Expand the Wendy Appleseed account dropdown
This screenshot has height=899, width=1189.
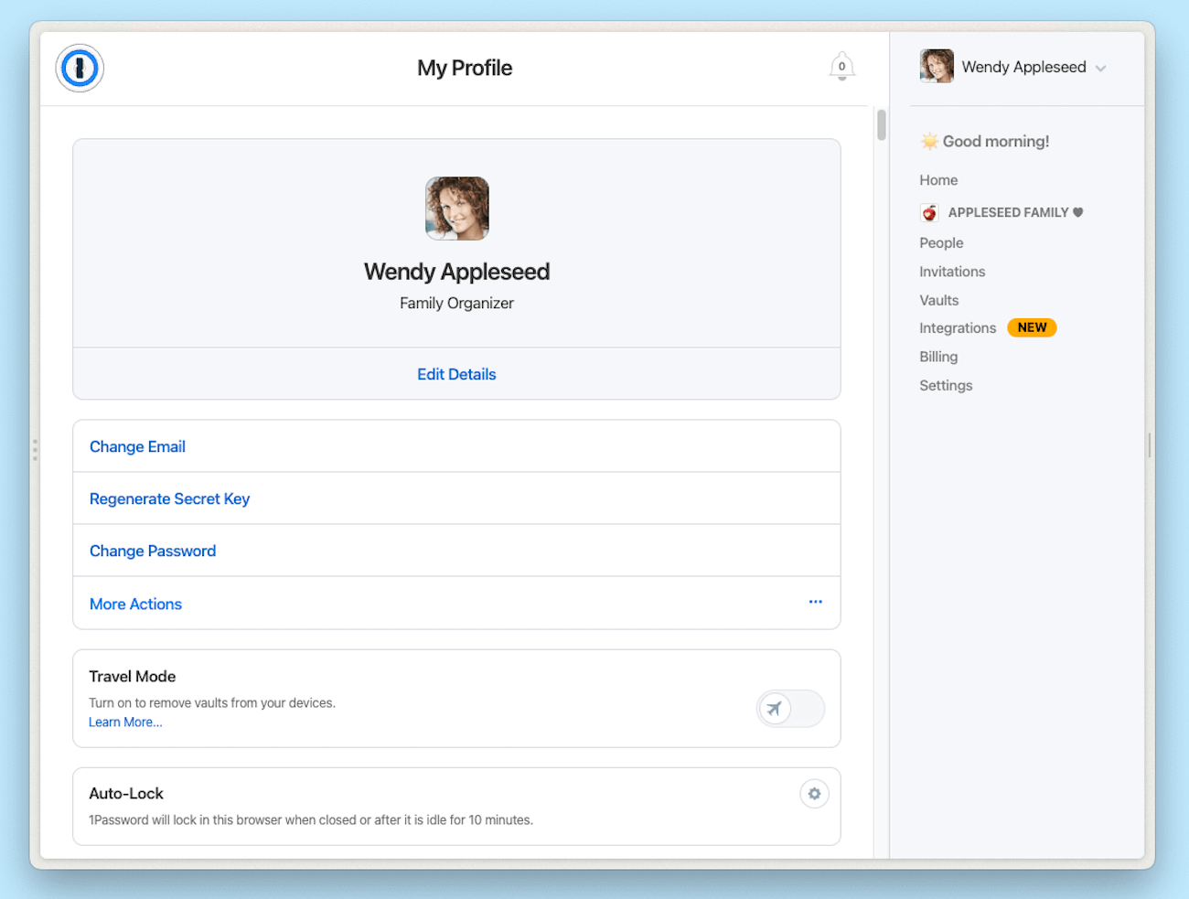pyautogui.click(x=1100, y=68)
